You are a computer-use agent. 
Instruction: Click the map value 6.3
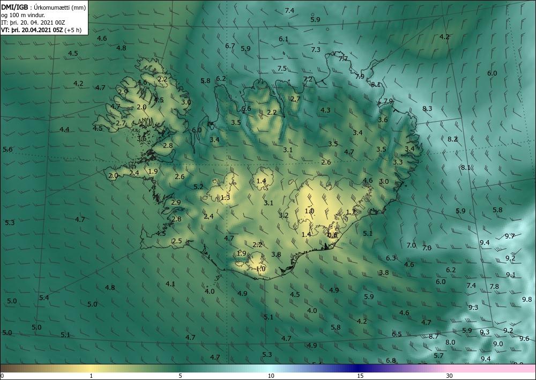click(391, 258)
